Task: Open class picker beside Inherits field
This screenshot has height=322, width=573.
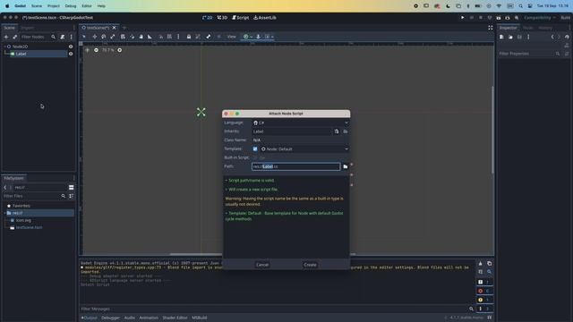Action: (x=337, y=131)
